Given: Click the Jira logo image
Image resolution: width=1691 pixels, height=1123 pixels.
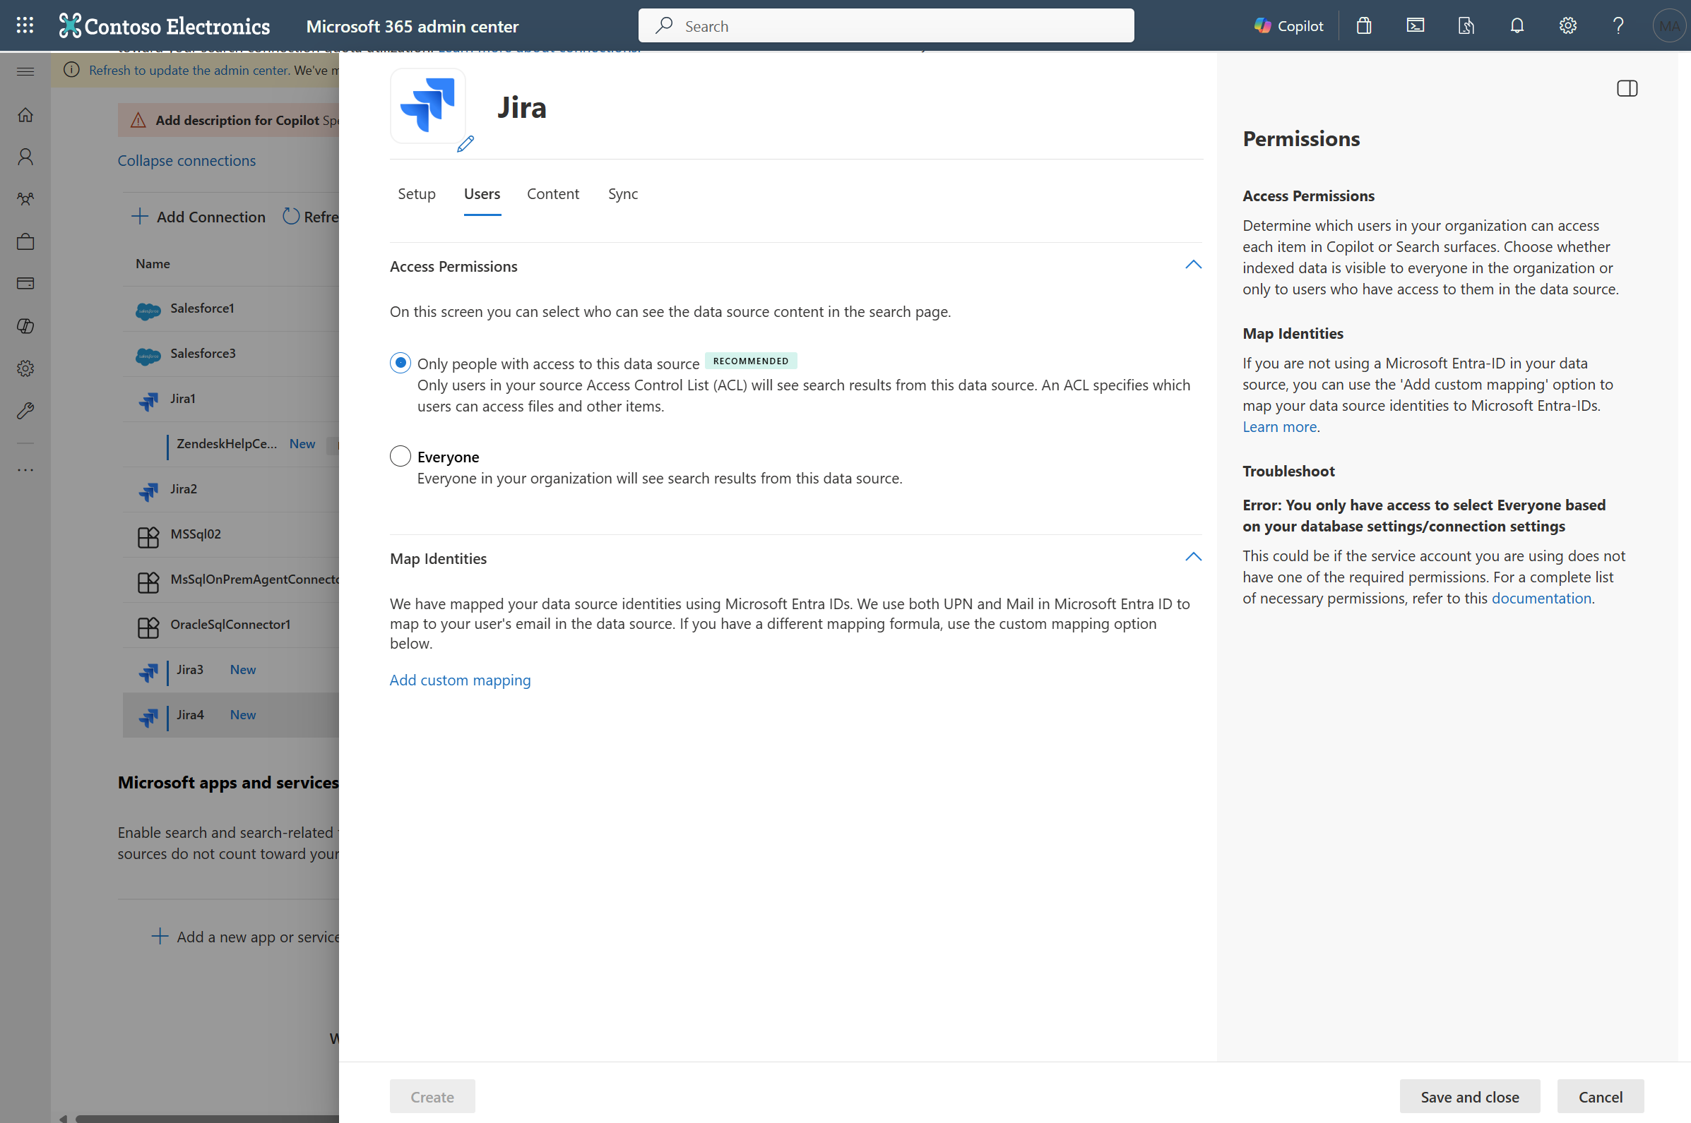Looking at the screenshot, I should [x=428, y=105].
